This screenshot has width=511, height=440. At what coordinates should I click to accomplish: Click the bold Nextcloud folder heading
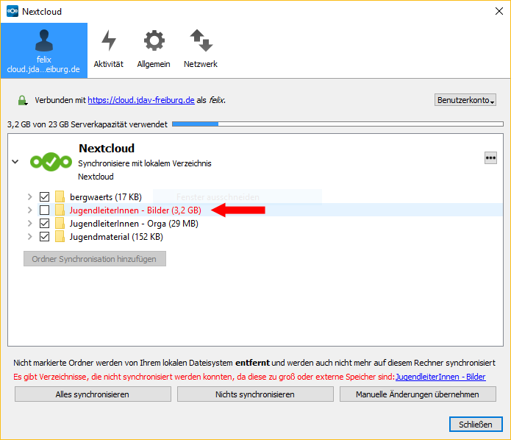pos(107,149)
